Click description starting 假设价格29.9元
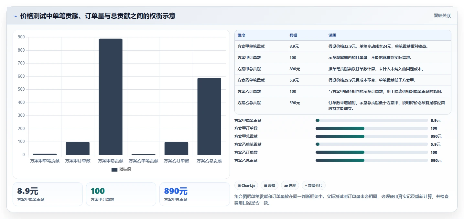464x219 pixels. point(372,80)
